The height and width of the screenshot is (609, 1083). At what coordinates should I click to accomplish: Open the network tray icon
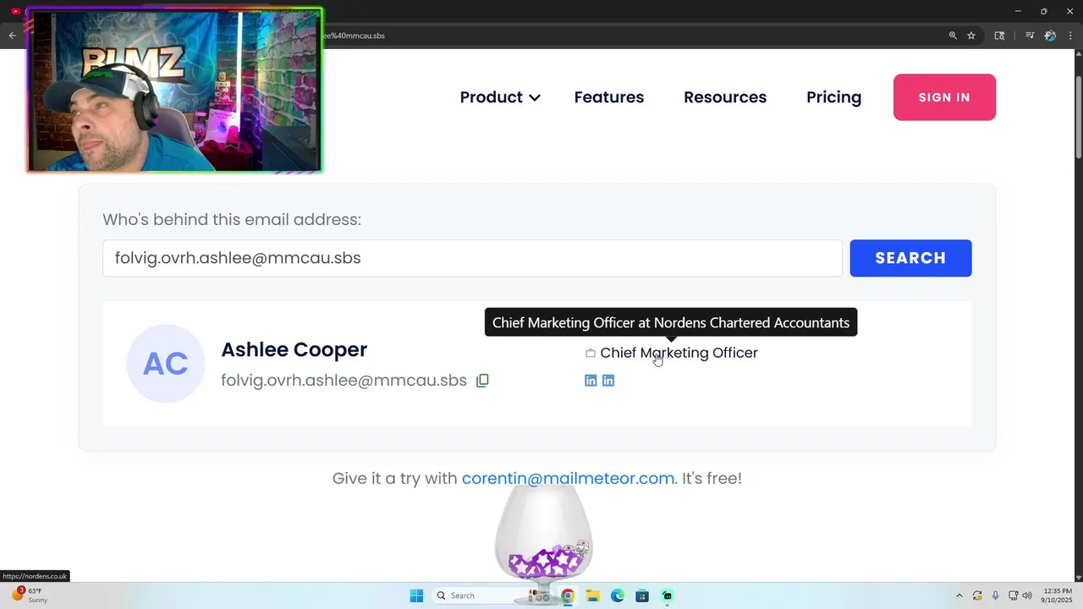point(1014,595)
